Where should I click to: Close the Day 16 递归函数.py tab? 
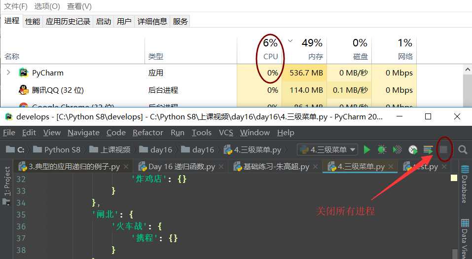click(x=221, y=167)
